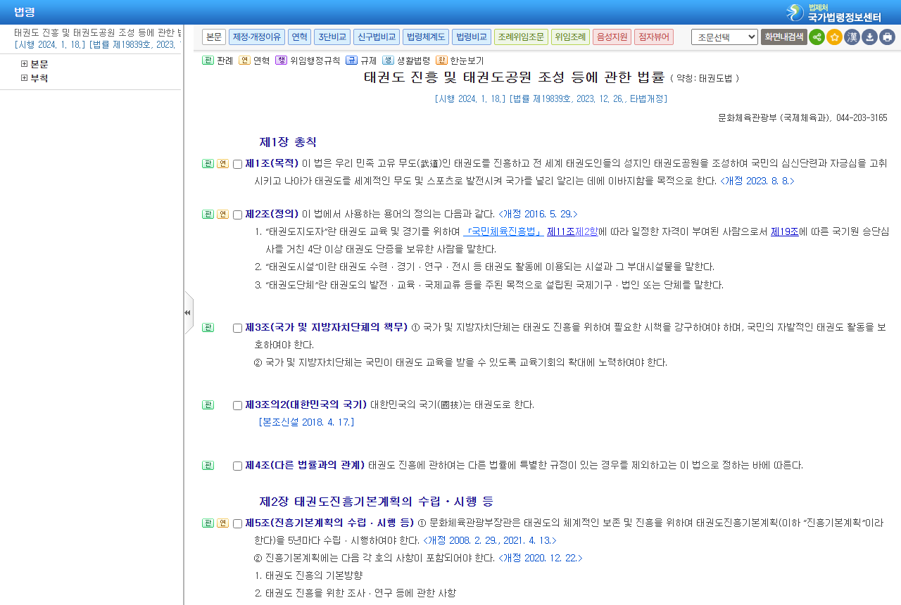Viewport: 901px width, 605px height.
Task: Expand the 부칙 tree node
Action: [25, 78]
